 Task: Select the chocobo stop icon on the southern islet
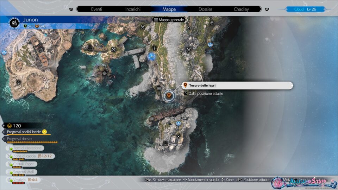coord(178,123)
